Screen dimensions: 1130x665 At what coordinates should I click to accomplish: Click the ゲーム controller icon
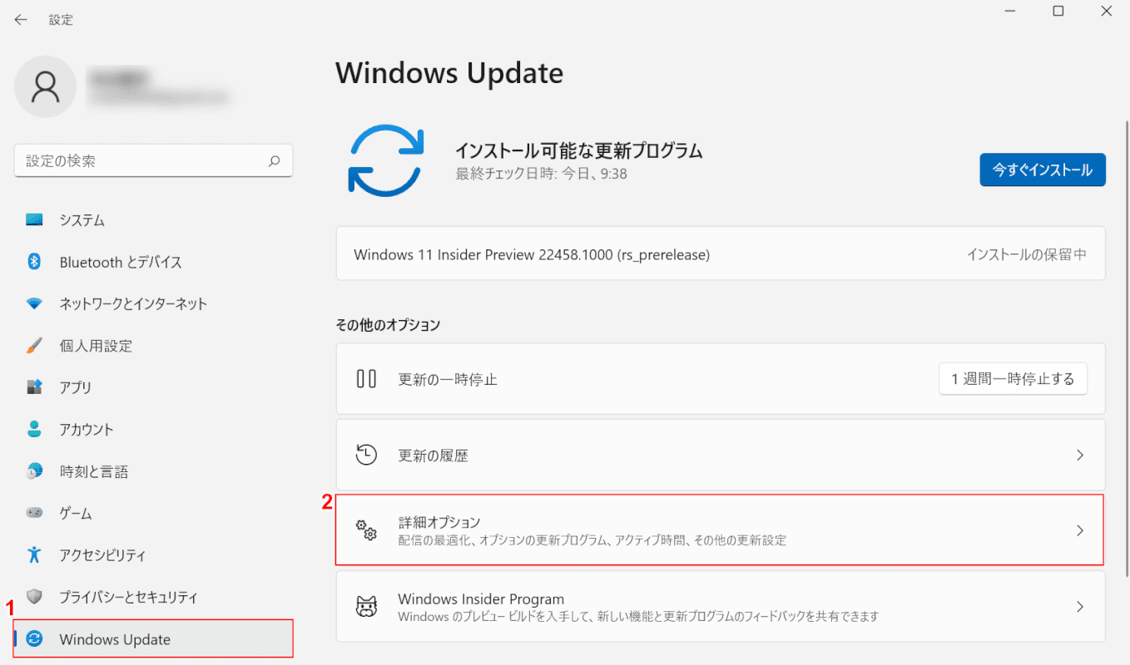(x=34, y=513)
